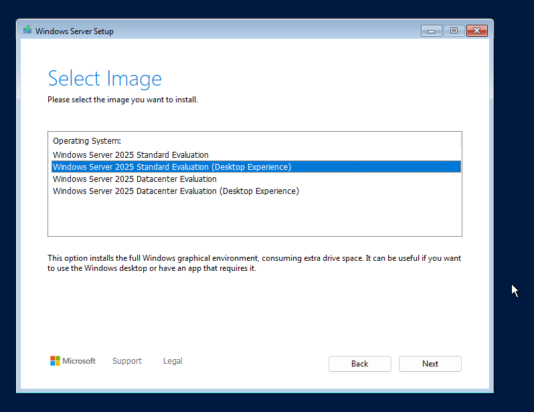Select Standard Evaluation (Desktop Experience) option

tap(256, 167)
